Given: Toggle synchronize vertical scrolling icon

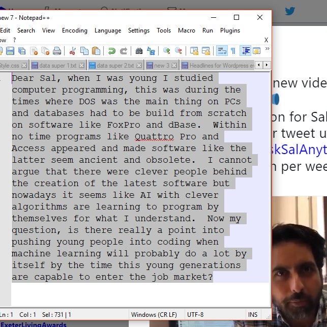Looking at the screenshot, I should pos(194,51).
